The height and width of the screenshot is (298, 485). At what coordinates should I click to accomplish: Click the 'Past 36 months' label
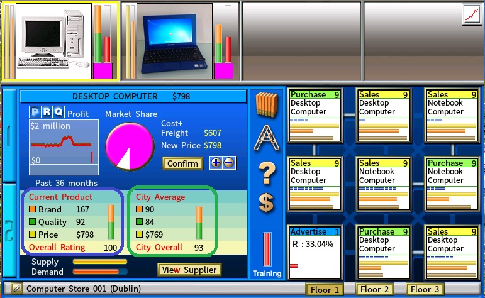[66, 183]
